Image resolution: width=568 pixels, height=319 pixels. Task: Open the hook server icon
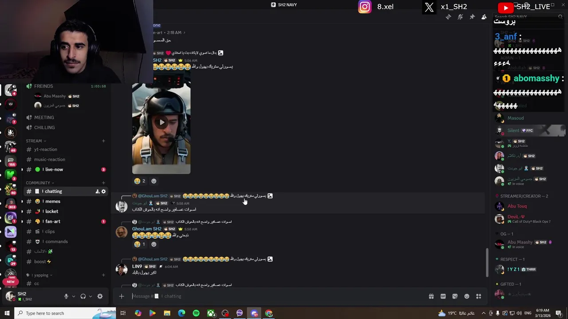point(11,232)
